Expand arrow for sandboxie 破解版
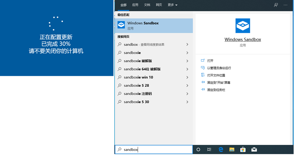The image size is (295, 157). click(x=187, y=61)
